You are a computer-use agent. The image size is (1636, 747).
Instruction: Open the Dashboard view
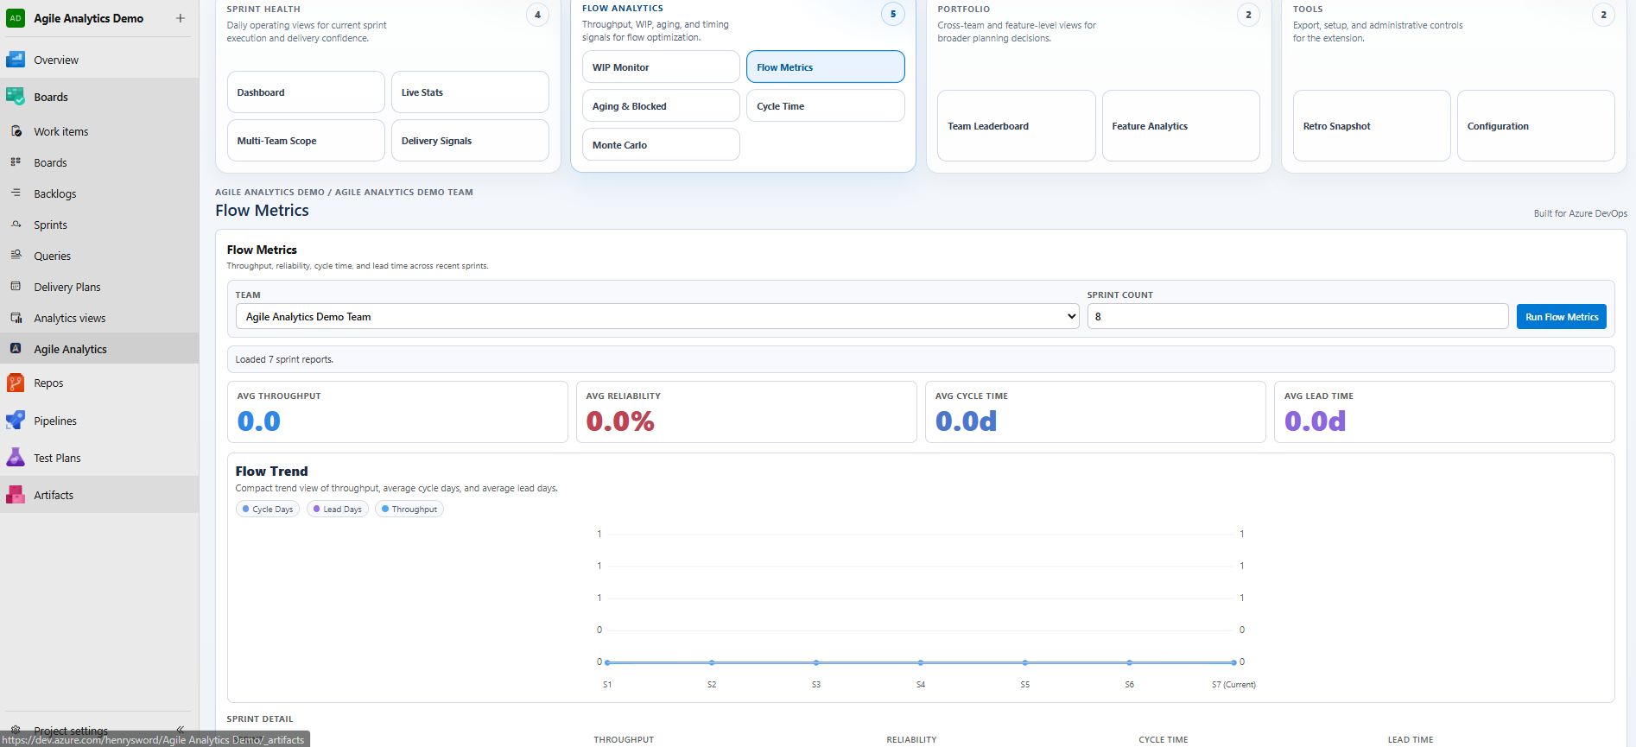306,92
